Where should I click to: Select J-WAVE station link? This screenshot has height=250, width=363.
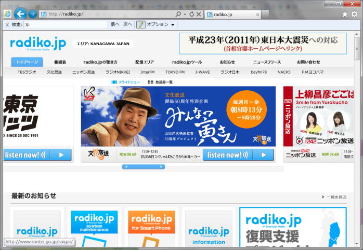pos(203,72)
